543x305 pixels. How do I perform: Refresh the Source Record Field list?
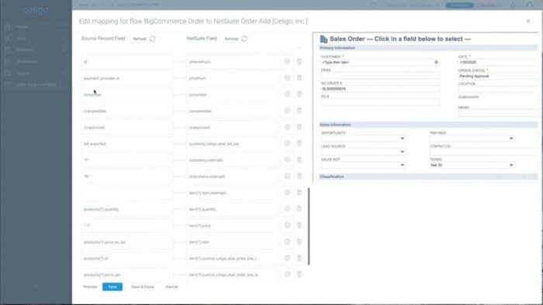[x=144, y=39]
